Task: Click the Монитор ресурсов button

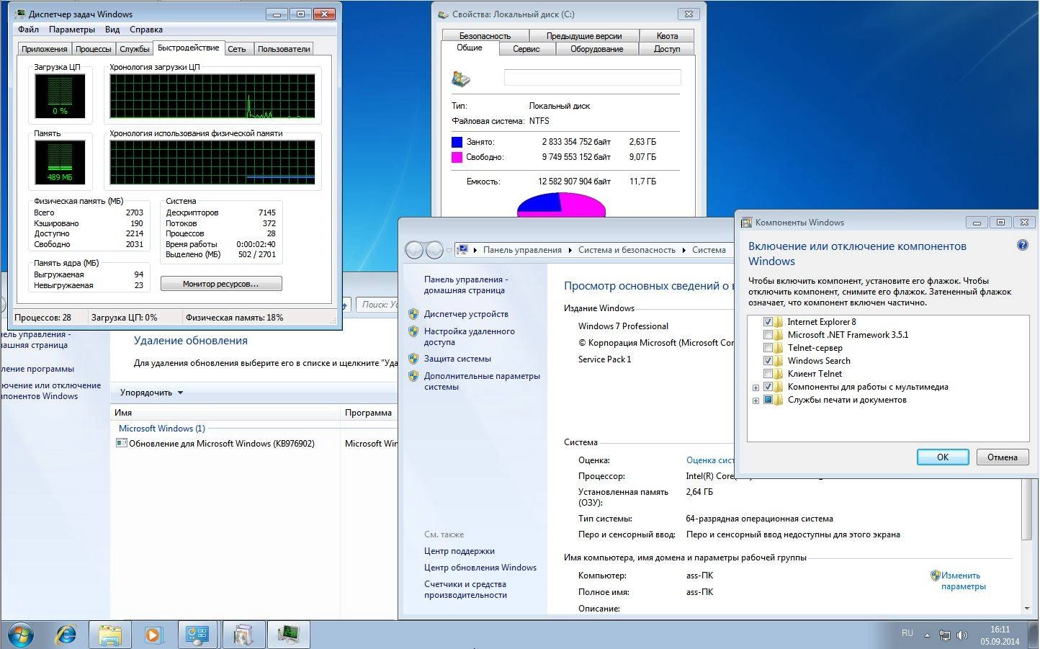Action: click(x=221, y=284)
